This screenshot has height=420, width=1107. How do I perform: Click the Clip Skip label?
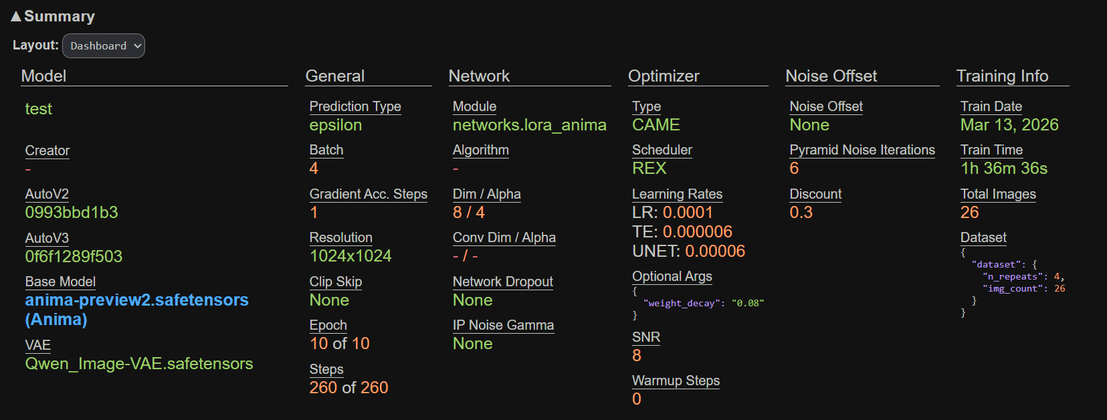click(336, 282)
